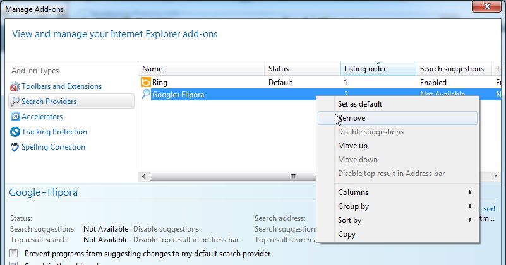Choose Move up in the context menu
This screenshot has width=506, height=265.
pyautogui.click(x=352, y=146)
